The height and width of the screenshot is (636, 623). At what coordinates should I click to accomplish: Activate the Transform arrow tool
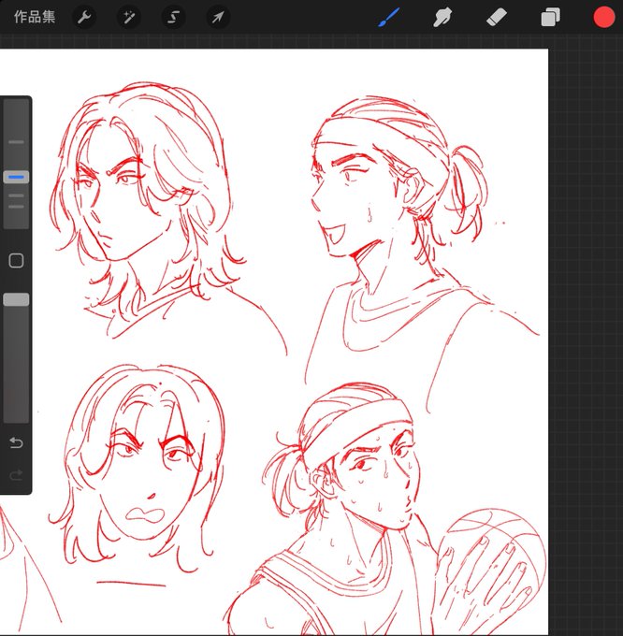coord(218,18)
